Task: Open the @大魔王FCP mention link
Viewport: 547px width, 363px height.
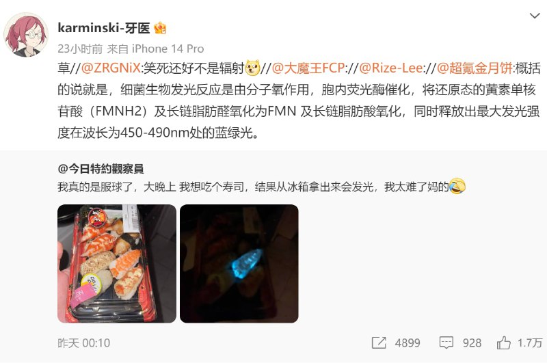Action: [308, 68]
